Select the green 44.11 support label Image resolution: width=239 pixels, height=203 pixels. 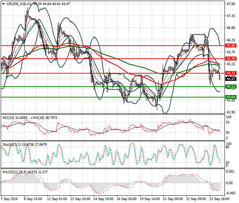[x=231, y=87]
